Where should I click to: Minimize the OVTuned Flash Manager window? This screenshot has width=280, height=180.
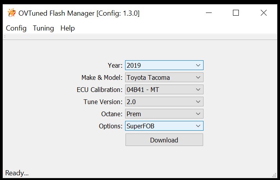tap(209, 13)
